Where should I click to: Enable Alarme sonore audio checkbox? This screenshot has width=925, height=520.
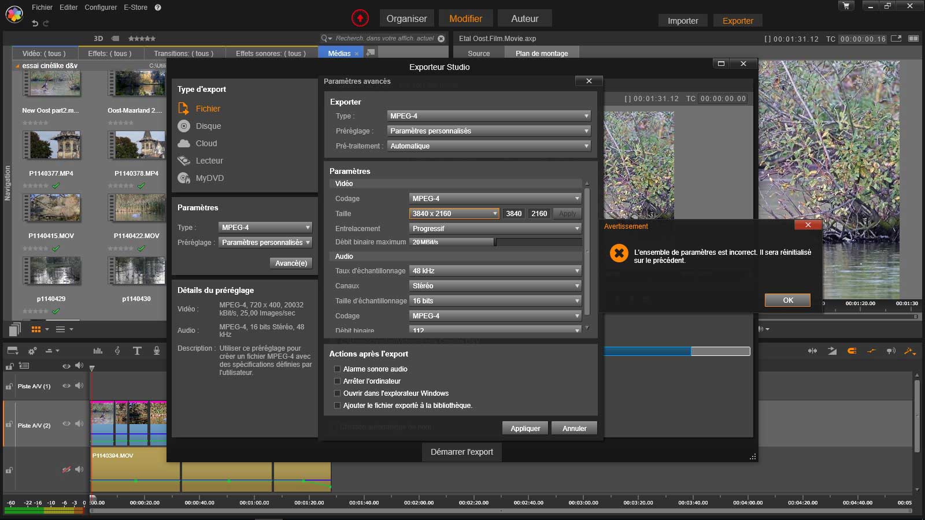coord(338,369)
